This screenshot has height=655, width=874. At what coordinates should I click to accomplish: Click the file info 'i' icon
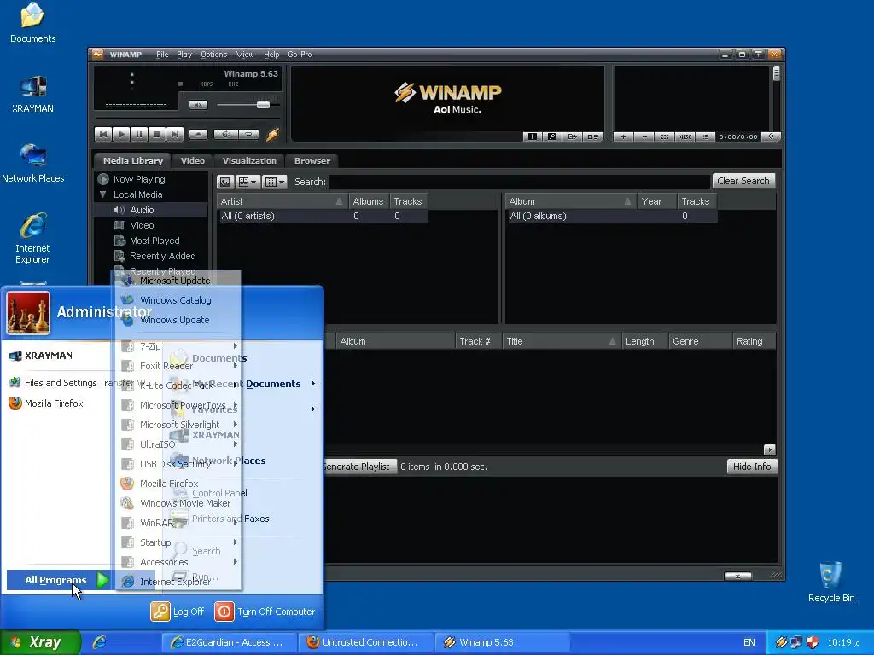533,136
